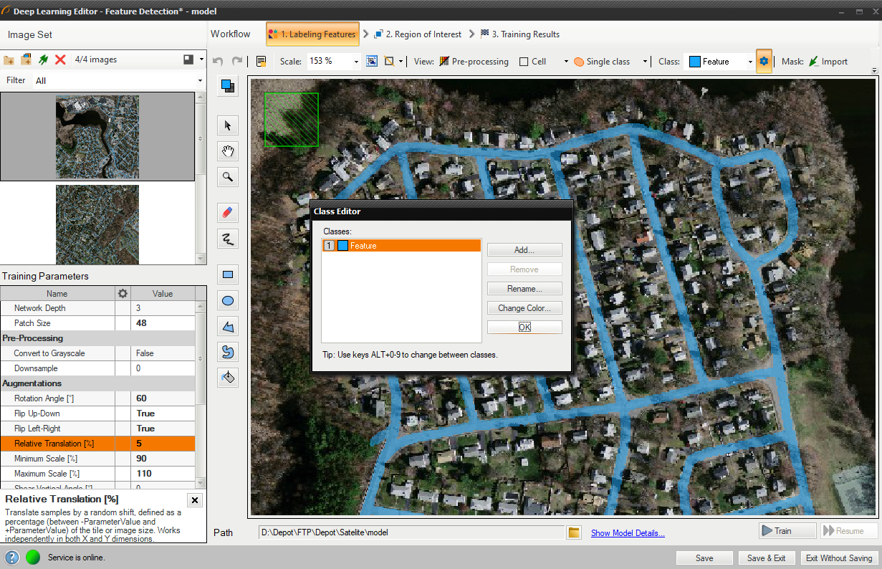The width and height of the screenshot is (882, 569).
Task: Open the Show Model Details link
Action: [628, 532]
